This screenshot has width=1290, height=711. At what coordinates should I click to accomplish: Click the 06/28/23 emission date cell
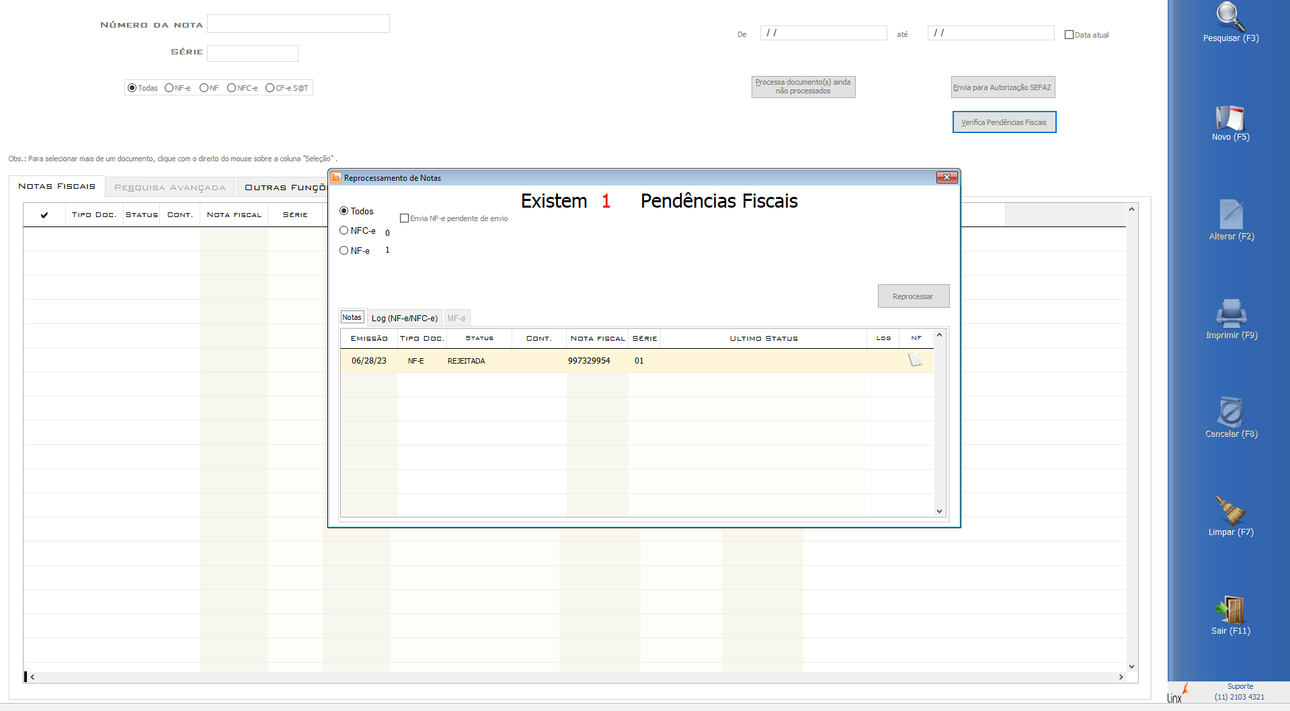pos(369,361)
